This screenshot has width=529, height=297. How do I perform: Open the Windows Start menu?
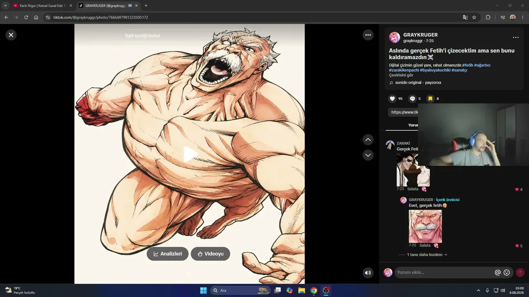(203, 290)
